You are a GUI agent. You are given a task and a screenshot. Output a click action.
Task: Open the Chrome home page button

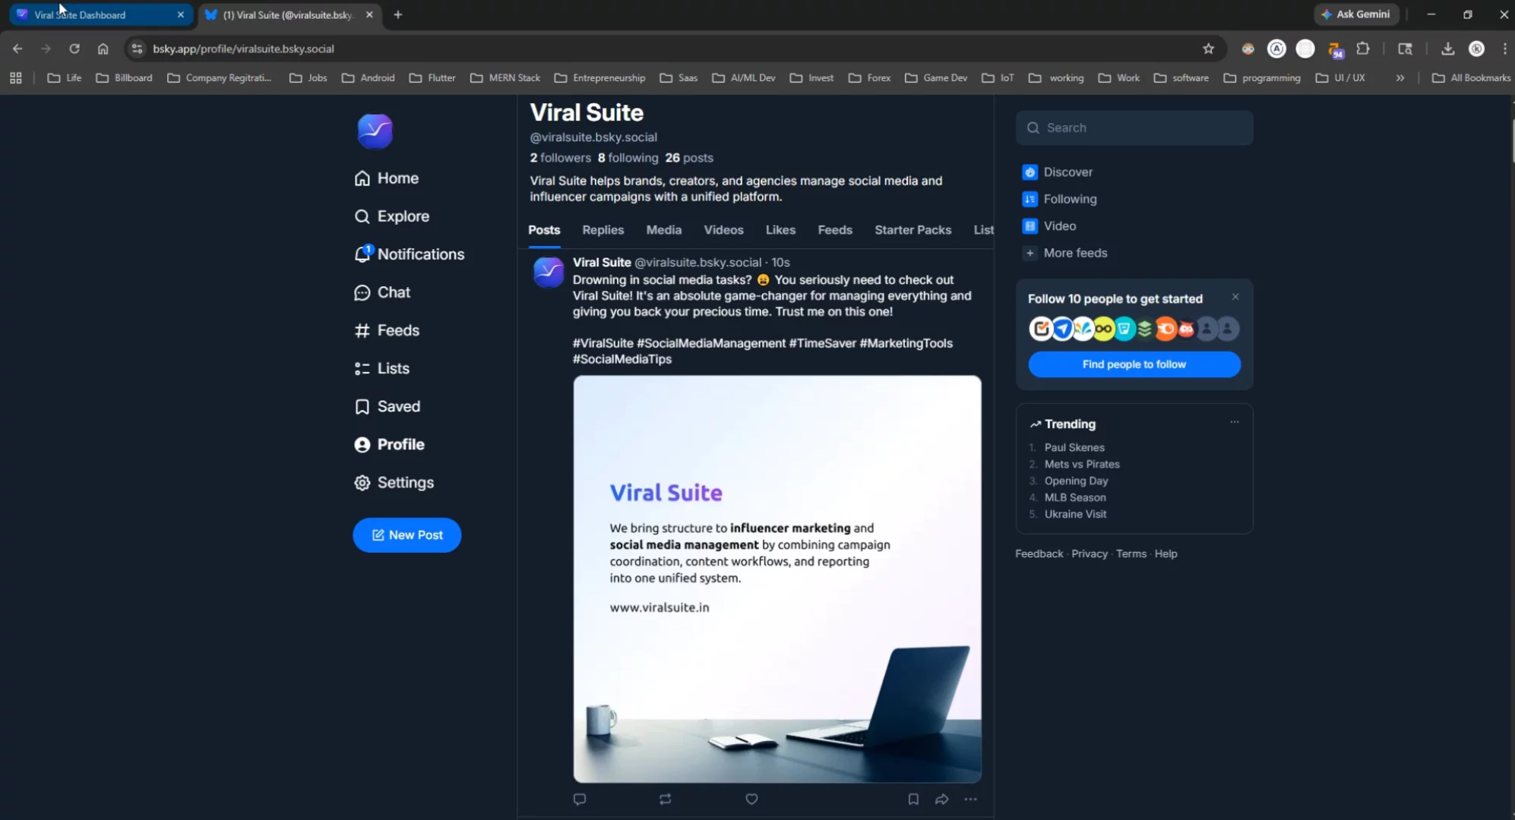coord(103,49)
